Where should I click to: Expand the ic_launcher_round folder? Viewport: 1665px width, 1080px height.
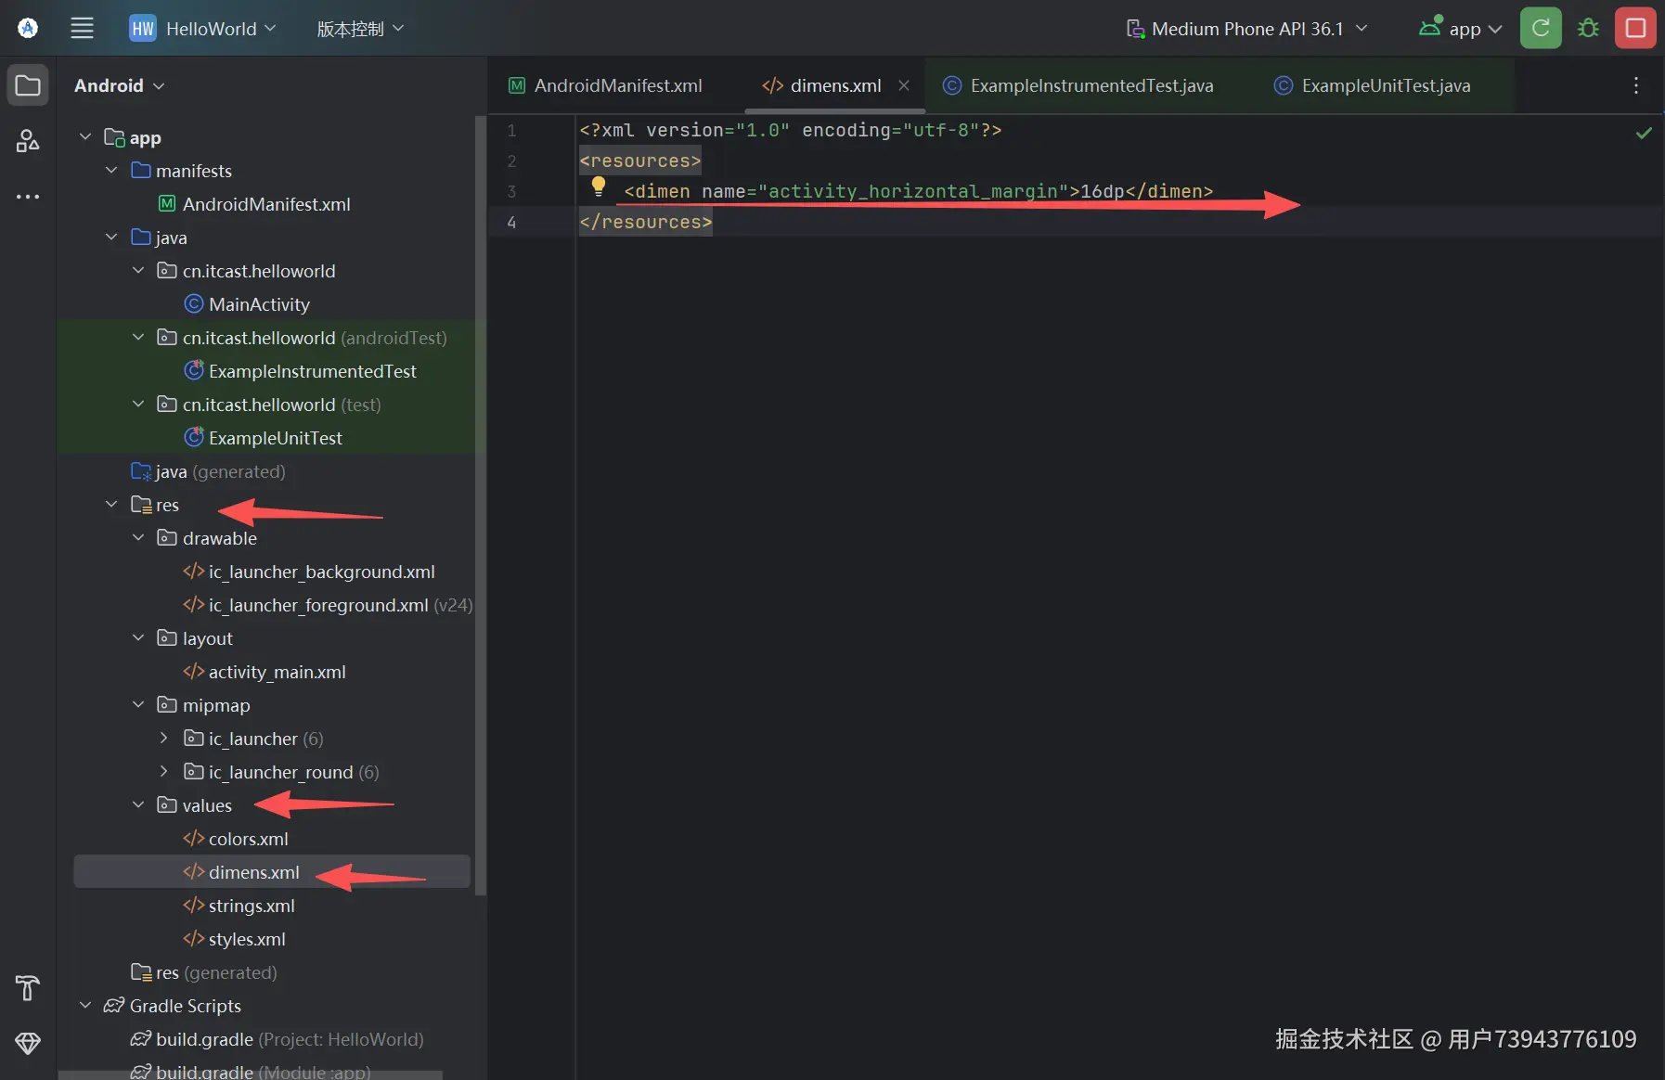164,772
